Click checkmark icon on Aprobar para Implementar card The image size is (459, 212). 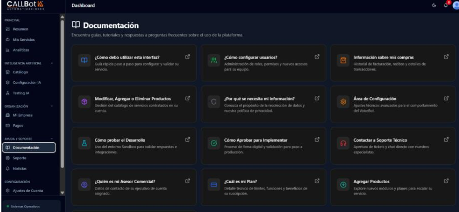click(x=214, y=143)
